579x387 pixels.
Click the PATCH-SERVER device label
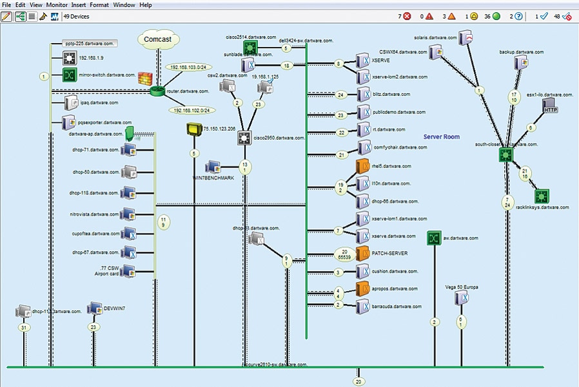click(x=389, y=253)
